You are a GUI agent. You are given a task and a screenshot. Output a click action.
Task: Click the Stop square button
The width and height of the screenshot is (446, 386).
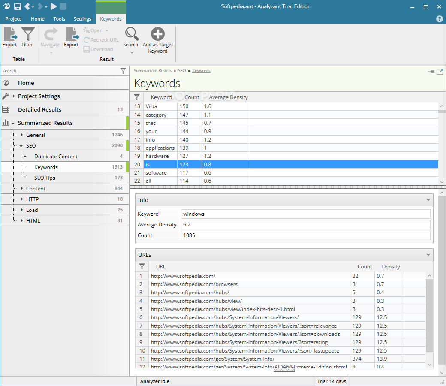click(x=63, y=6)
